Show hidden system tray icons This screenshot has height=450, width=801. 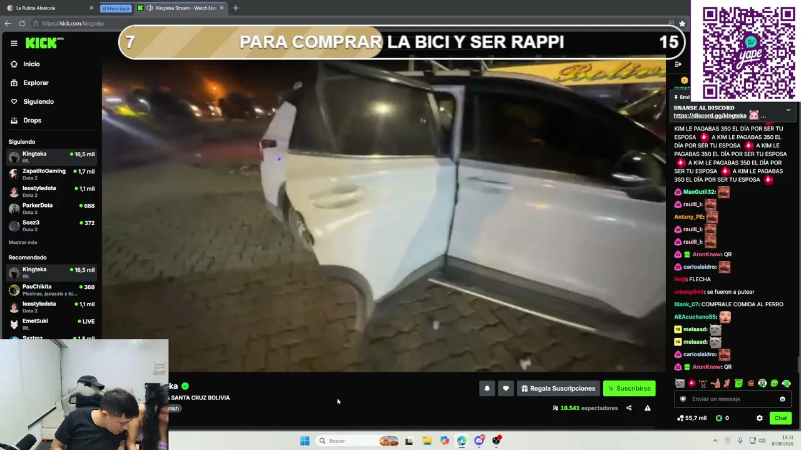pos(715,441)
